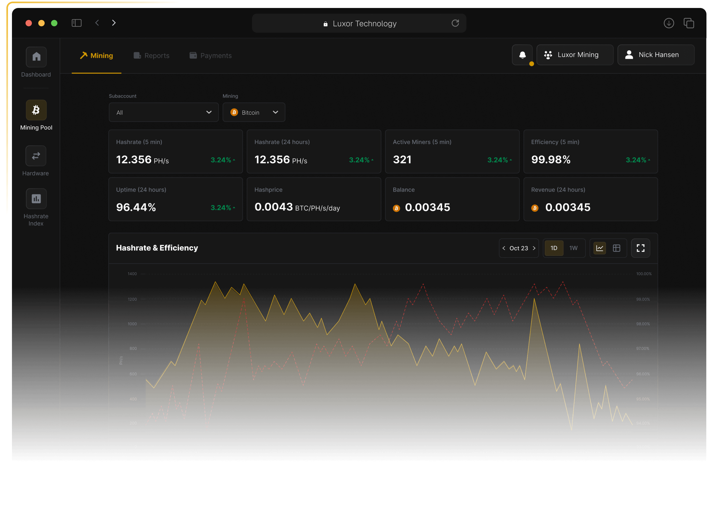Image resolution: width=720 pixels, height=526 pixels.
Task: Click the Oct 23 date label
Action: pos(519,248)
